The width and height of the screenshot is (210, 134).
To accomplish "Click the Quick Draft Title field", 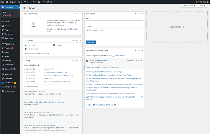I will click(x=114, y=22).
